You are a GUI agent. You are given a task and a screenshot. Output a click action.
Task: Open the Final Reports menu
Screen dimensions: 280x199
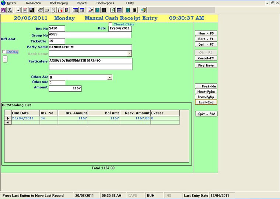point(105,3)
